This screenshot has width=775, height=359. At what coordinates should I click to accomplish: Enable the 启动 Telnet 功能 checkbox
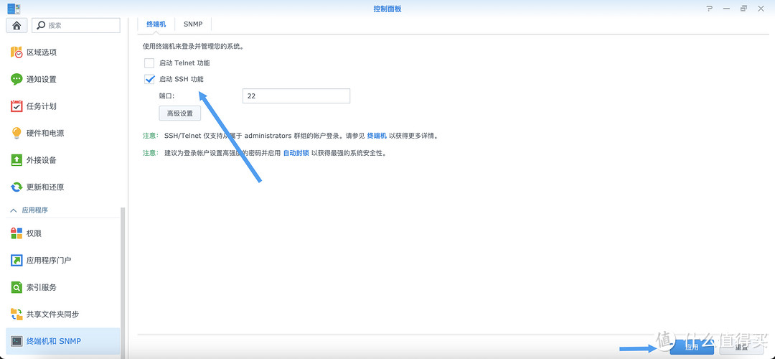(x=149, y=63)
